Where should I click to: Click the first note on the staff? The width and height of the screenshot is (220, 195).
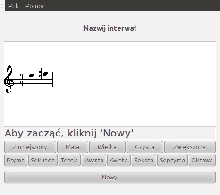pos(32,76)
